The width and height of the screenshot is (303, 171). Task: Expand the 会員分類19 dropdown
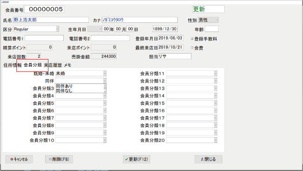(215, 133)
